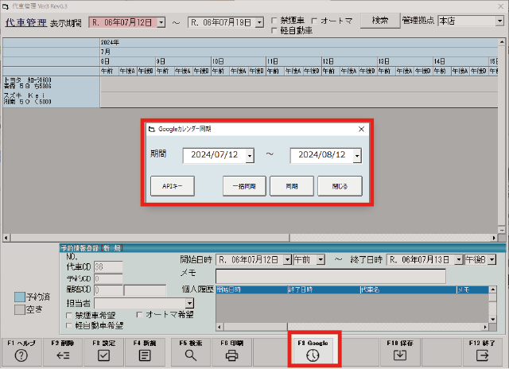Click the 閉じる close button in the dialog
The width and height of the screenshot is (509, 369).
(x=340, y=186)
